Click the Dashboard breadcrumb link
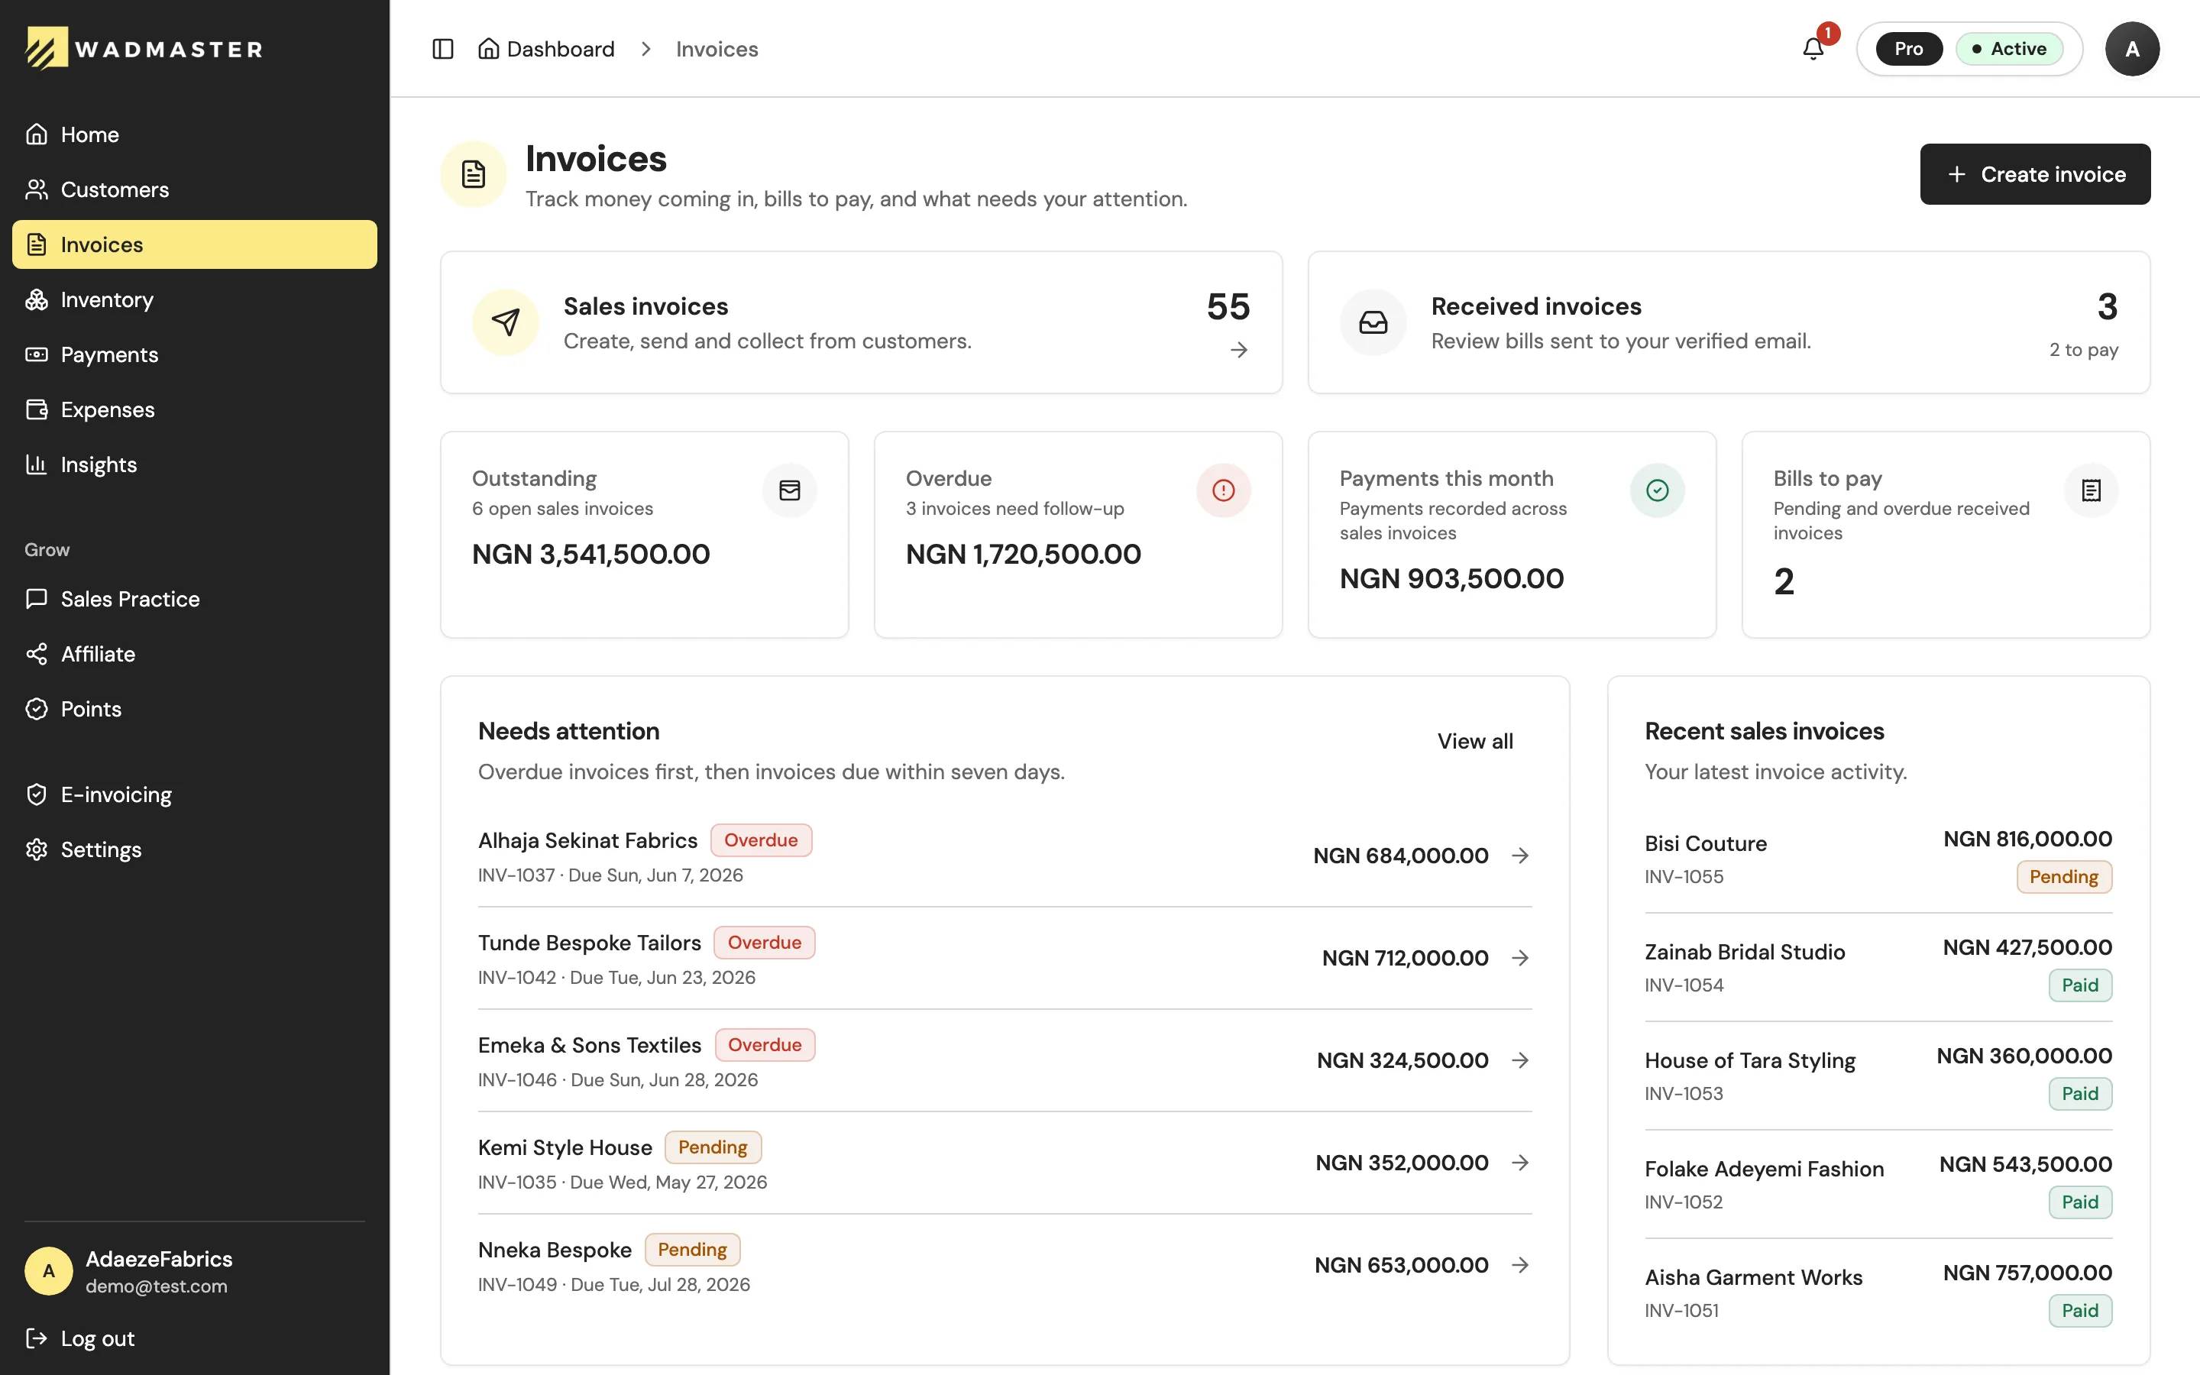This screenshot has height=1375, width=2200. pyautogui.click(x=546, y=49)
